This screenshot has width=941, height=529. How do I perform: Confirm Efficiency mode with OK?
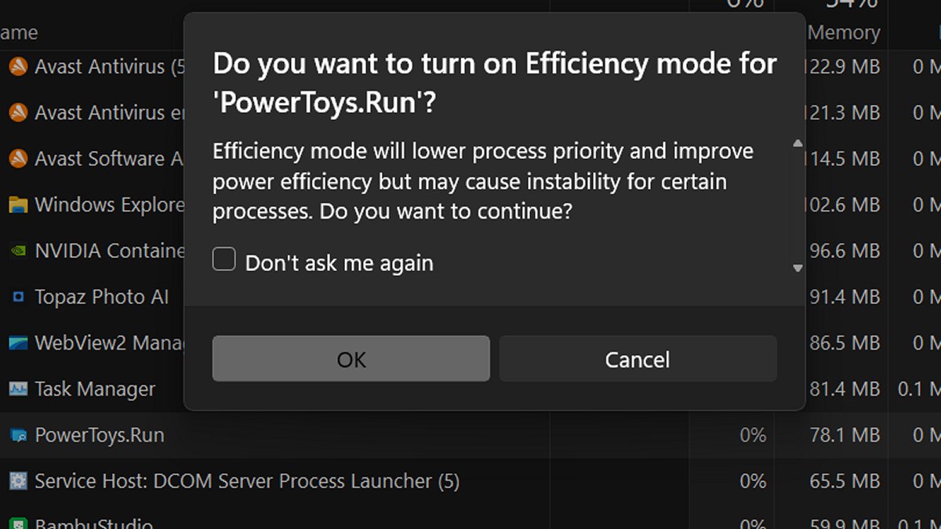(351, 359)
